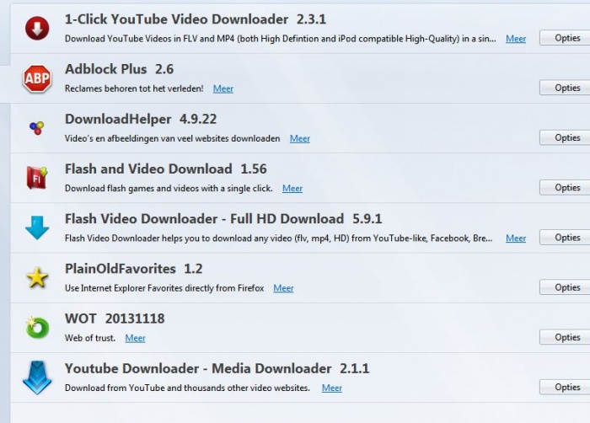Click the 1-Click YouTube Video Downloader icon
This screenshot has width=590, height=423.
tap(37, 29)
